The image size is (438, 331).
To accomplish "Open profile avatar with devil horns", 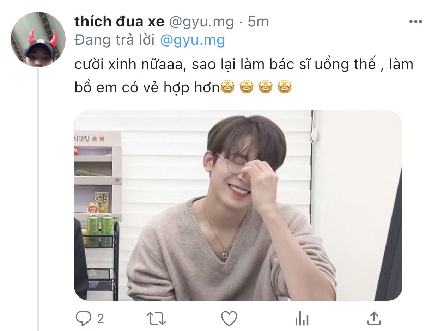I will [38, 39].
